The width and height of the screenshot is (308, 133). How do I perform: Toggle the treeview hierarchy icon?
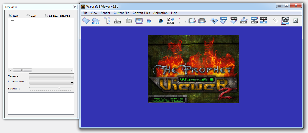click(108, 21)
